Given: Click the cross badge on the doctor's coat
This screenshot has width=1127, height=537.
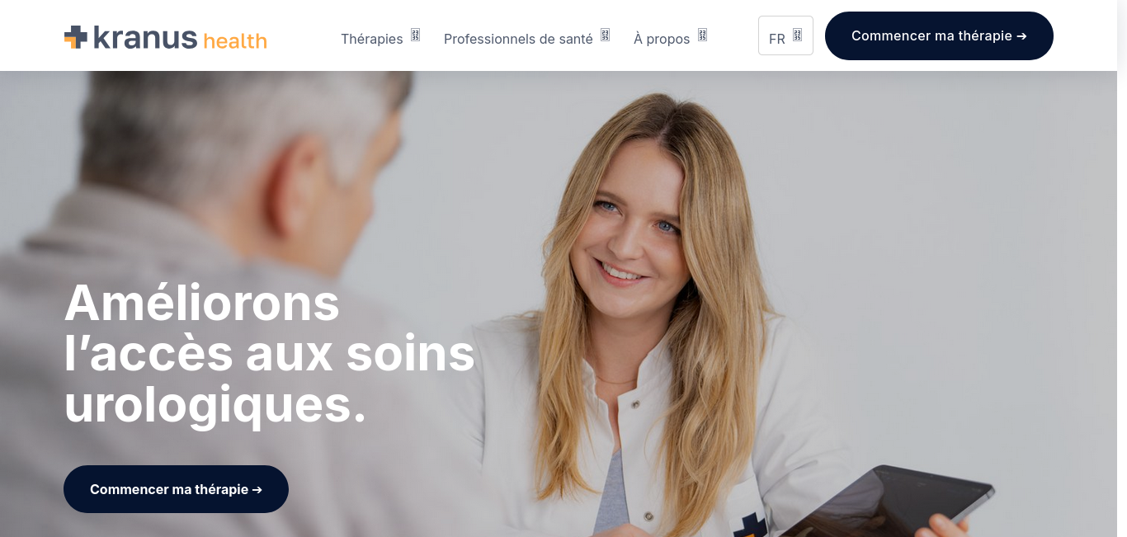Looking at the screenshot, I should [x=750, y=525].
